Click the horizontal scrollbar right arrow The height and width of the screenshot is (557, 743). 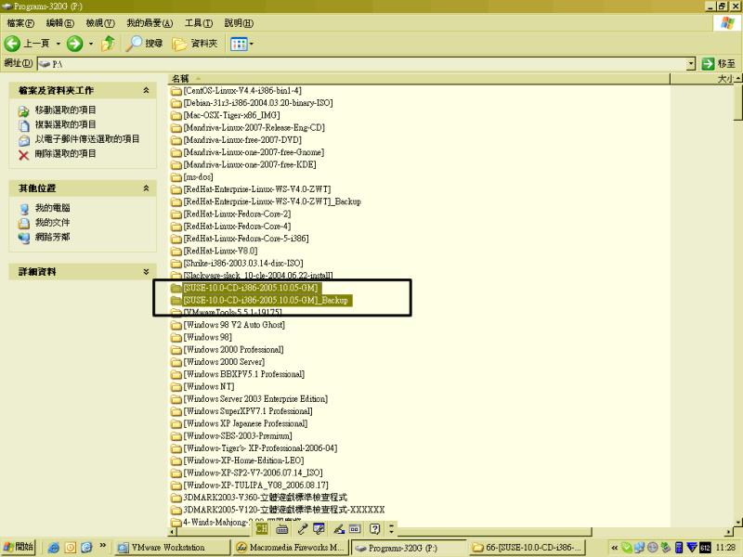[x=729, y=532]
